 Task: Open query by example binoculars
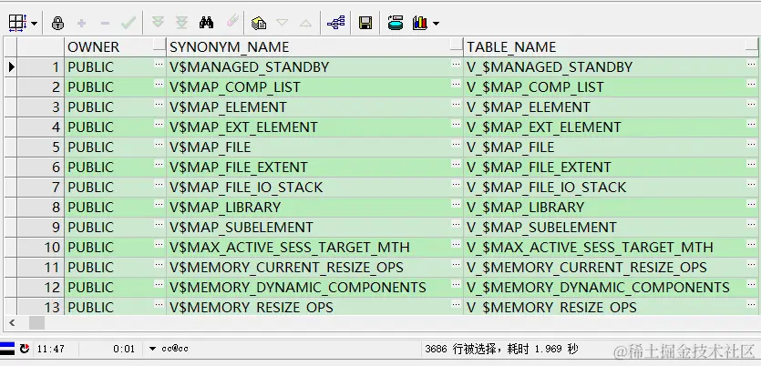point(206,22)
